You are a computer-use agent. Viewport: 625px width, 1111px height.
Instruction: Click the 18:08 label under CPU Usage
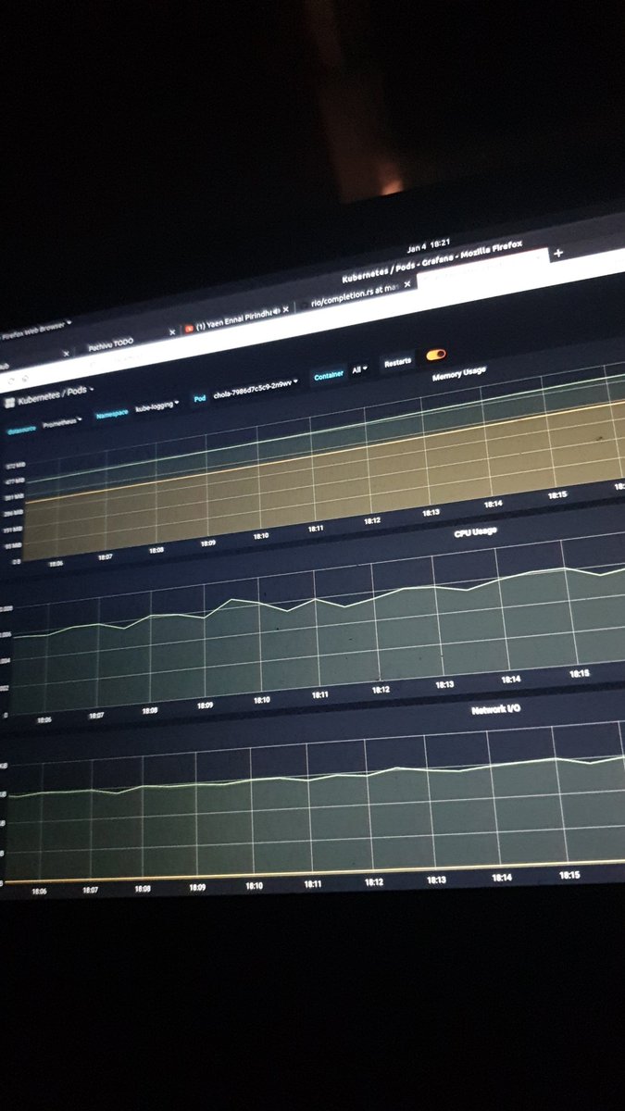pyautogui.click(x=150, y=710)
